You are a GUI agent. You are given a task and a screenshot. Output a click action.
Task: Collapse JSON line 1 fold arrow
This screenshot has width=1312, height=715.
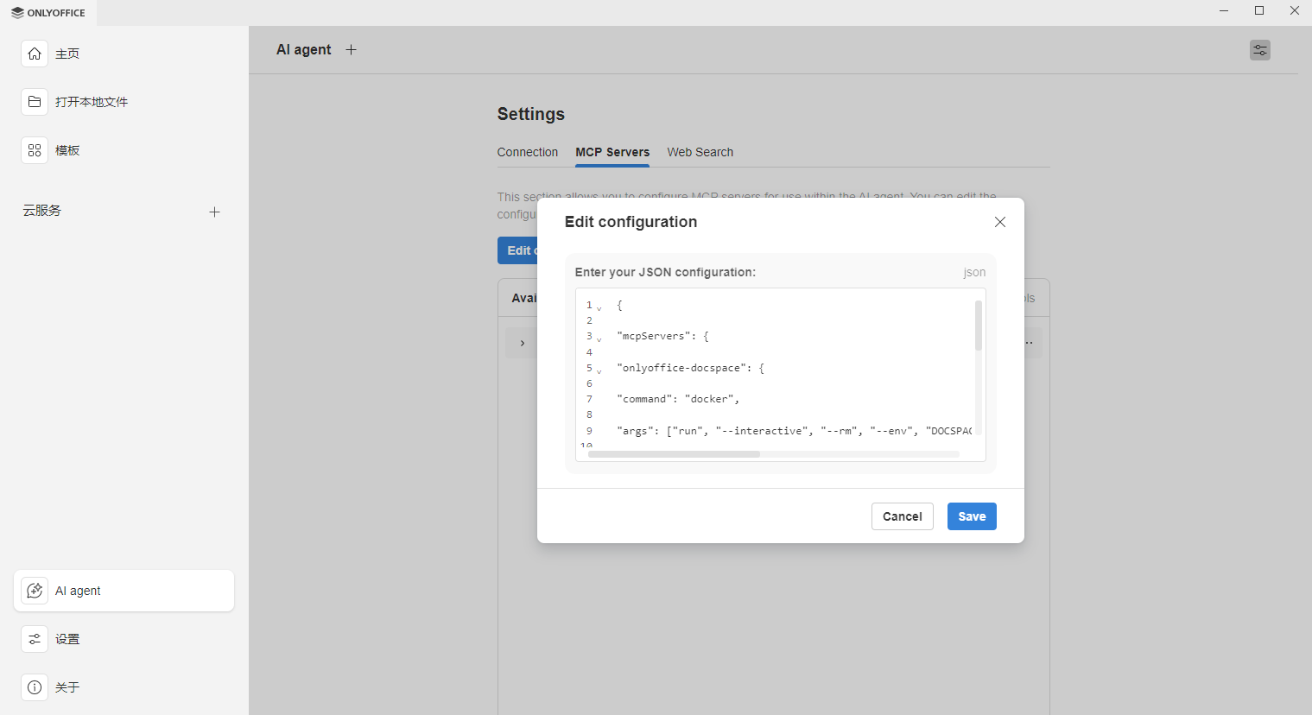(x=599, y=308)
